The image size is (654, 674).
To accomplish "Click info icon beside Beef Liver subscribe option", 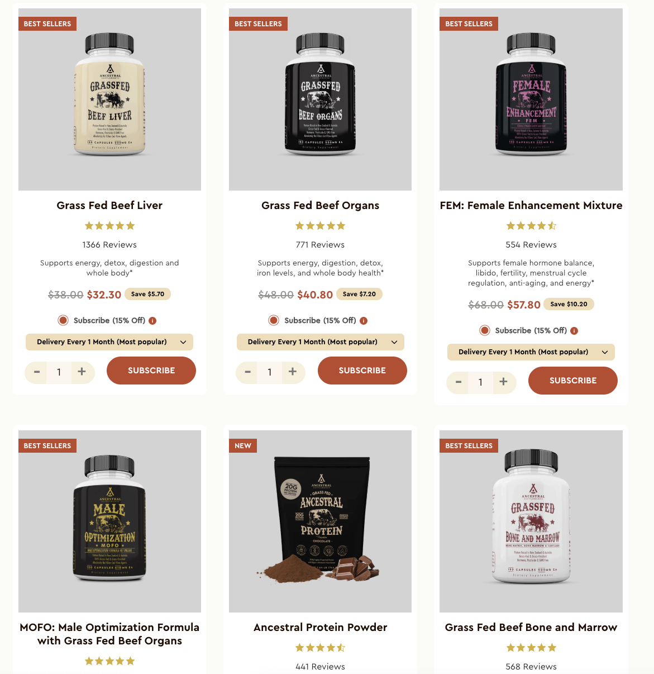I will click(x=152, y=321).
